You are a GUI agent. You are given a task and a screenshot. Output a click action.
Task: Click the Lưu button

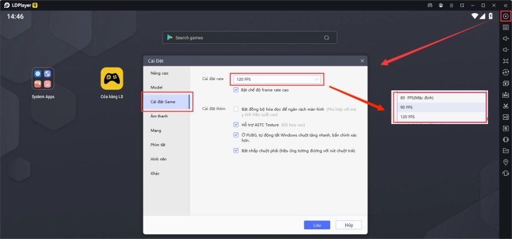[x=317, y=225]
